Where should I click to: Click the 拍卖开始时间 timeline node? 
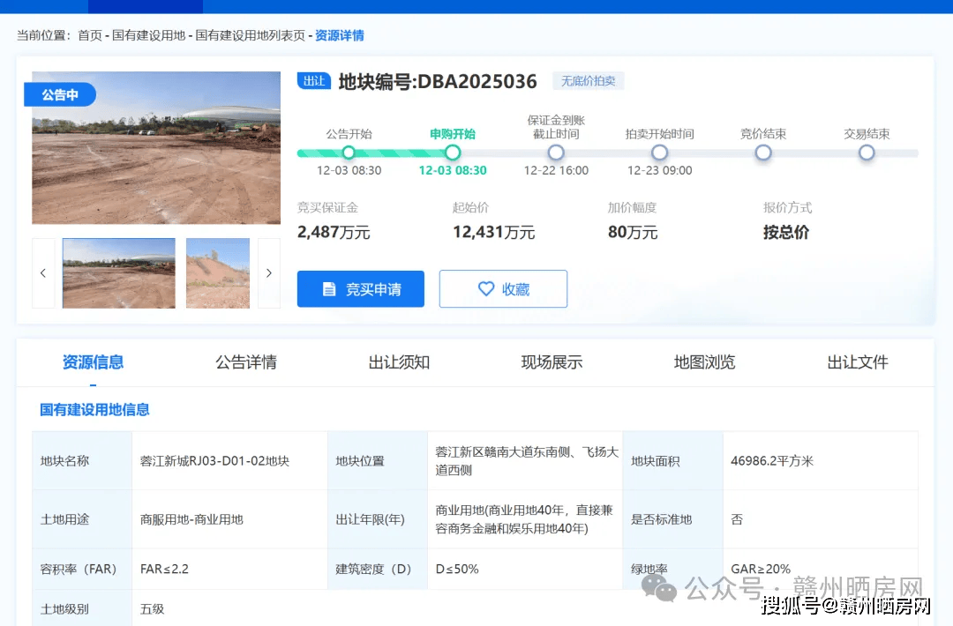tap(659, 153)
